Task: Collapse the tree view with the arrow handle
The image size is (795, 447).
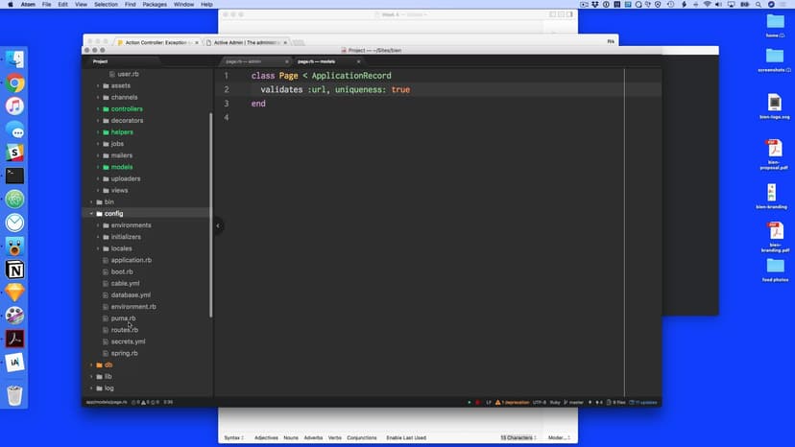Action: click(218, 225)
